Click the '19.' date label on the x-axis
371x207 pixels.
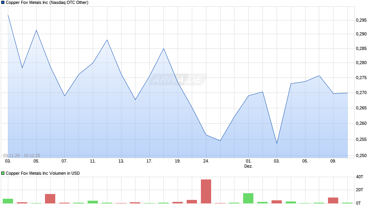178,161
